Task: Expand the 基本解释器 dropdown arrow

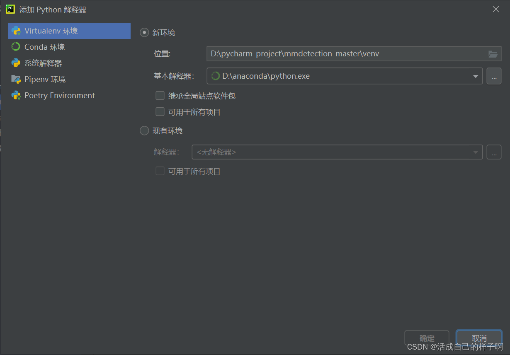Action: tap(476, 76)
